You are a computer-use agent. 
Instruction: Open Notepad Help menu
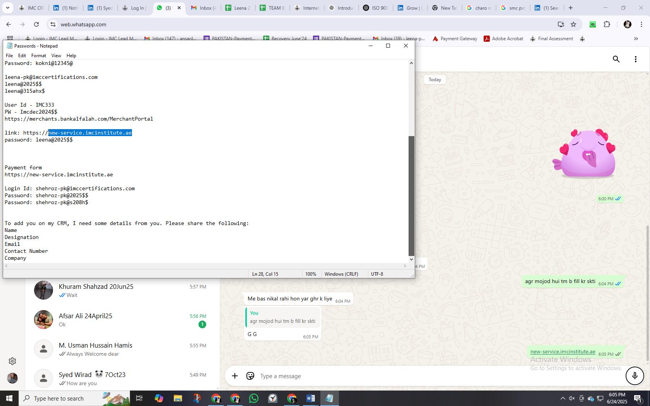tap(71, 56)
